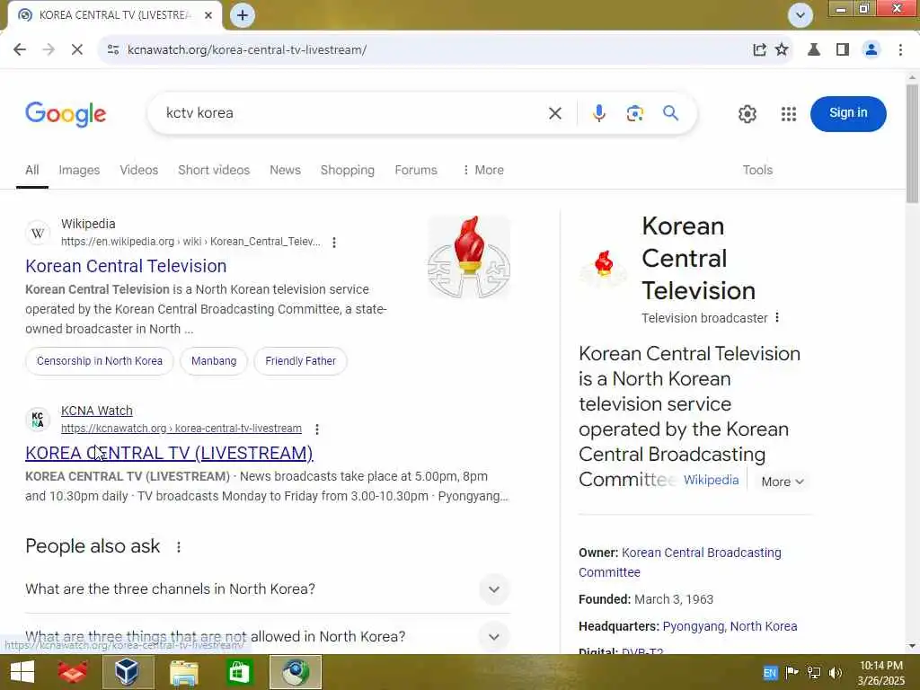The height and width of the screenshot is (690, 920).
Task: Click the Google logo
Action: (x=66, y=114)
